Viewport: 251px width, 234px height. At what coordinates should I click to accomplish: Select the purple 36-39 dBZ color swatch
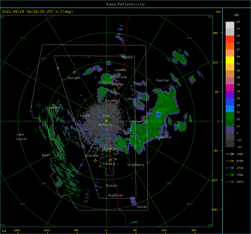click(230, 95)
